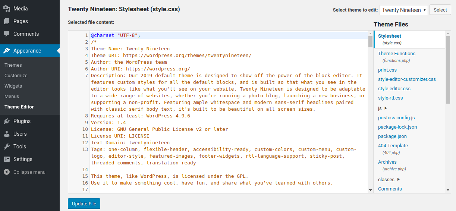456x211 pixels.
Task: Click 'Theme Name: Twenty Nineteen' line
Action: (130, 49)
